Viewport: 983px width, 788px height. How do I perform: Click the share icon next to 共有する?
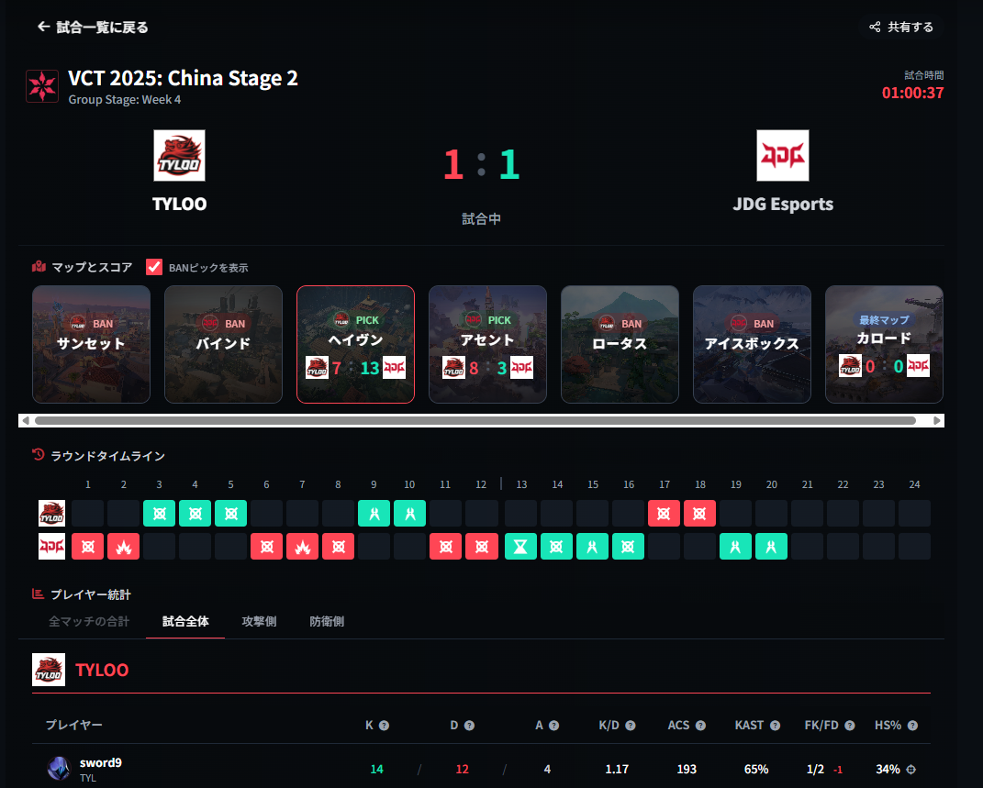coord(875,27)
